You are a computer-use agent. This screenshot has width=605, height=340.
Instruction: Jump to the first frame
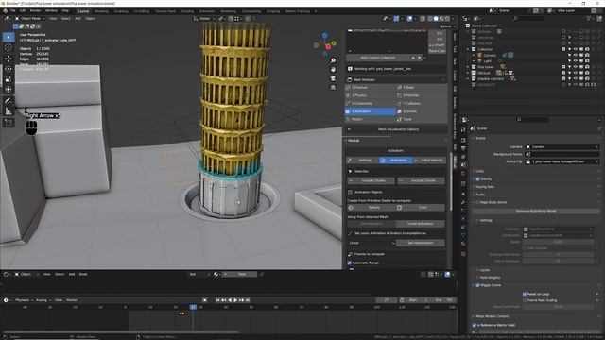[x=217, y=300]
